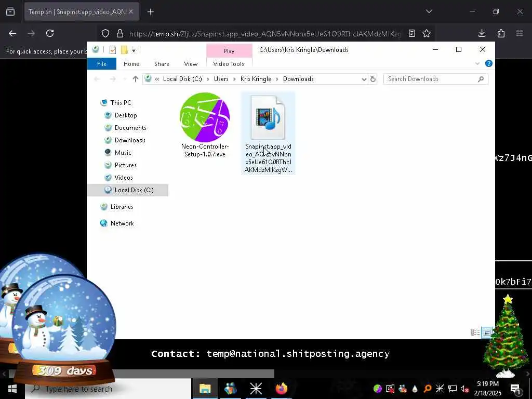Switch to the Home ribbon tab
The width and height of the screenshot is (532, 399).
(x=131, y=64)
